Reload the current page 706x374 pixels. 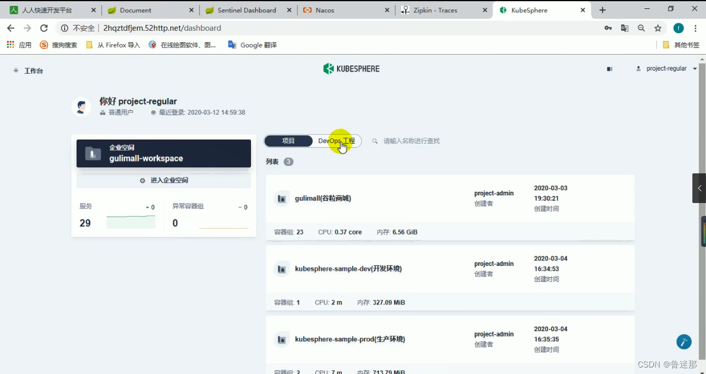click(x=44, y=28)
